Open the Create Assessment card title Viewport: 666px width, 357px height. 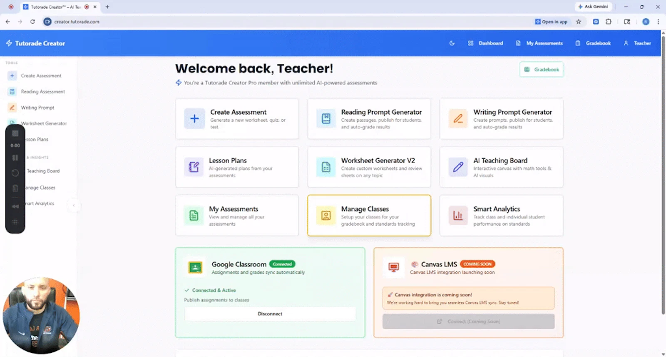click(x=238, y=112)
